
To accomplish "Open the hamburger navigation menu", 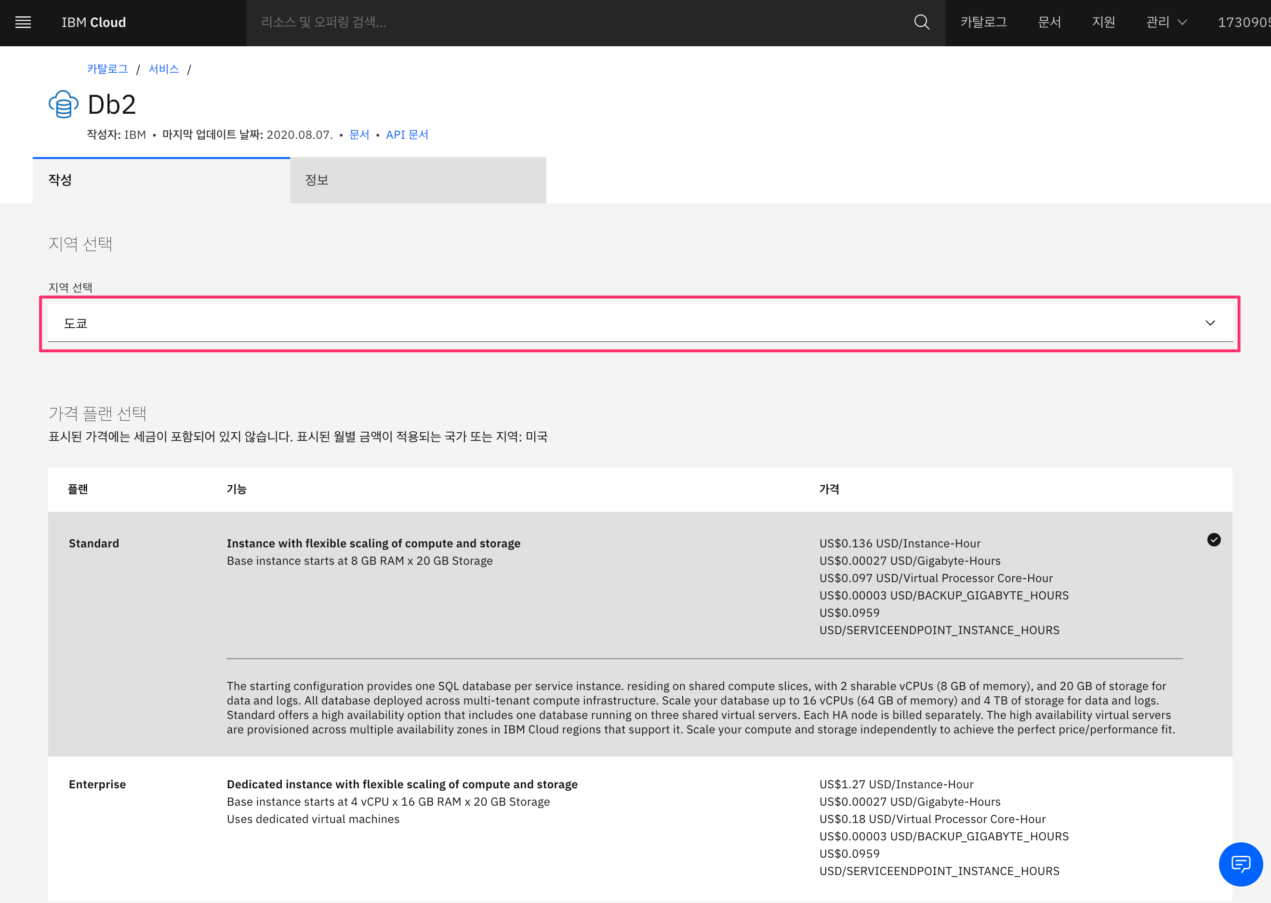I will 23,22.
